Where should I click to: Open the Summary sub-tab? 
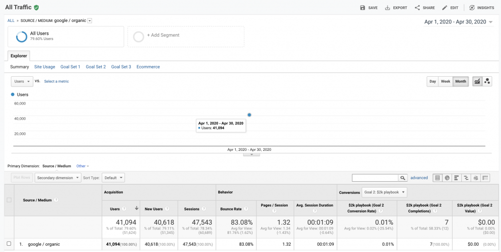pyautogui.click(x=20, y=67)
